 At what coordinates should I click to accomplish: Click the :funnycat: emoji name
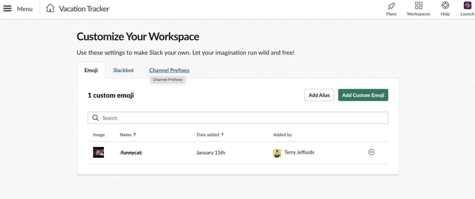[131, 152]
